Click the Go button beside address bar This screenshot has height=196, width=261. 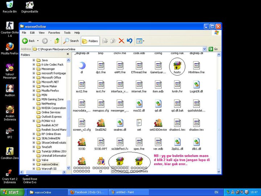click(x=213, y=49)
